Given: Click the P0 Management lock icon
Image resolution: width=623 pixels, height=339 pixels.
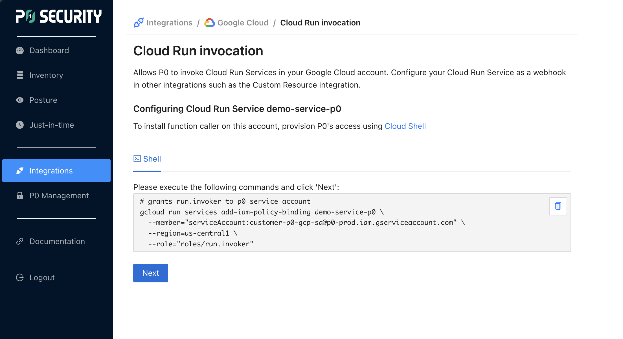Looking at the screenshot, I should 20,196.
